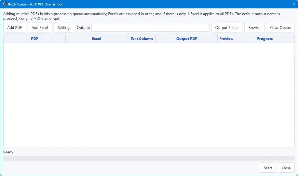Click the Output: label
This screenshot has height=176, width=298.
click(x=83, y=28)
